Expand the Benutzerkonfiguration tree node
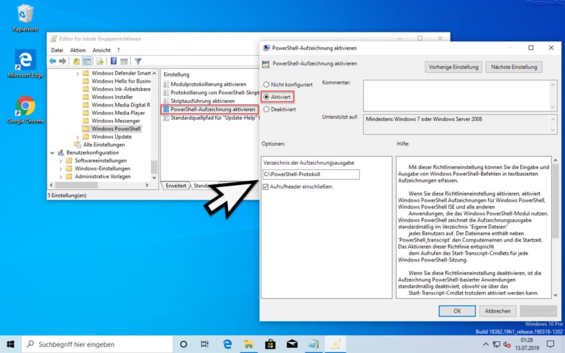The image size is (565, 353). pyautogui.click(x=52, y=152)
